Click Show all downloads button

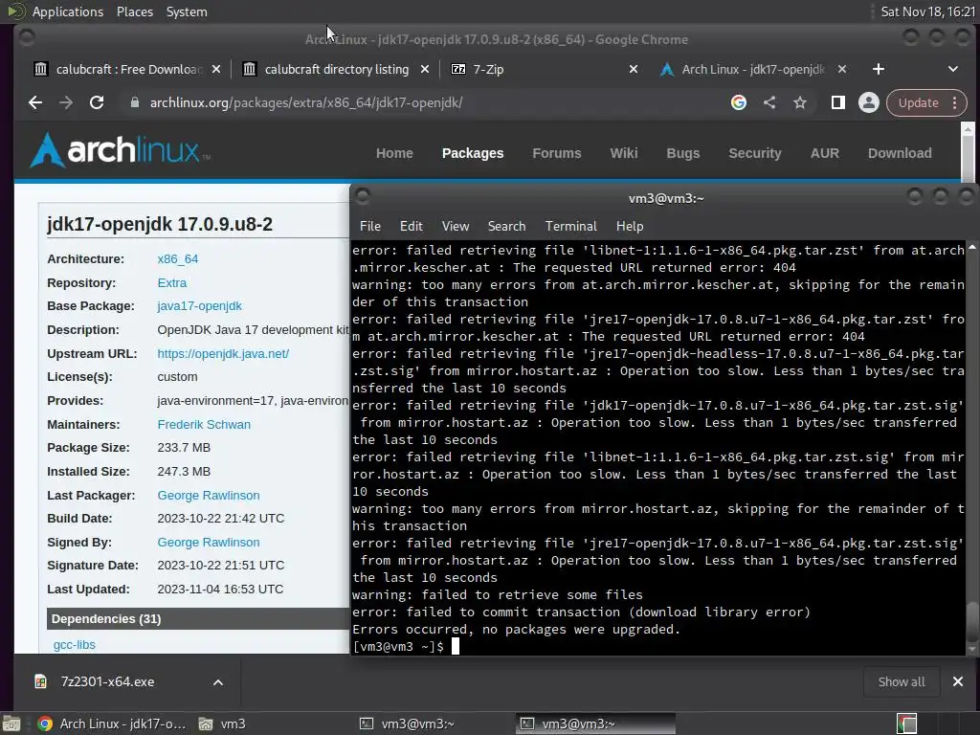[x=902, y=682]
